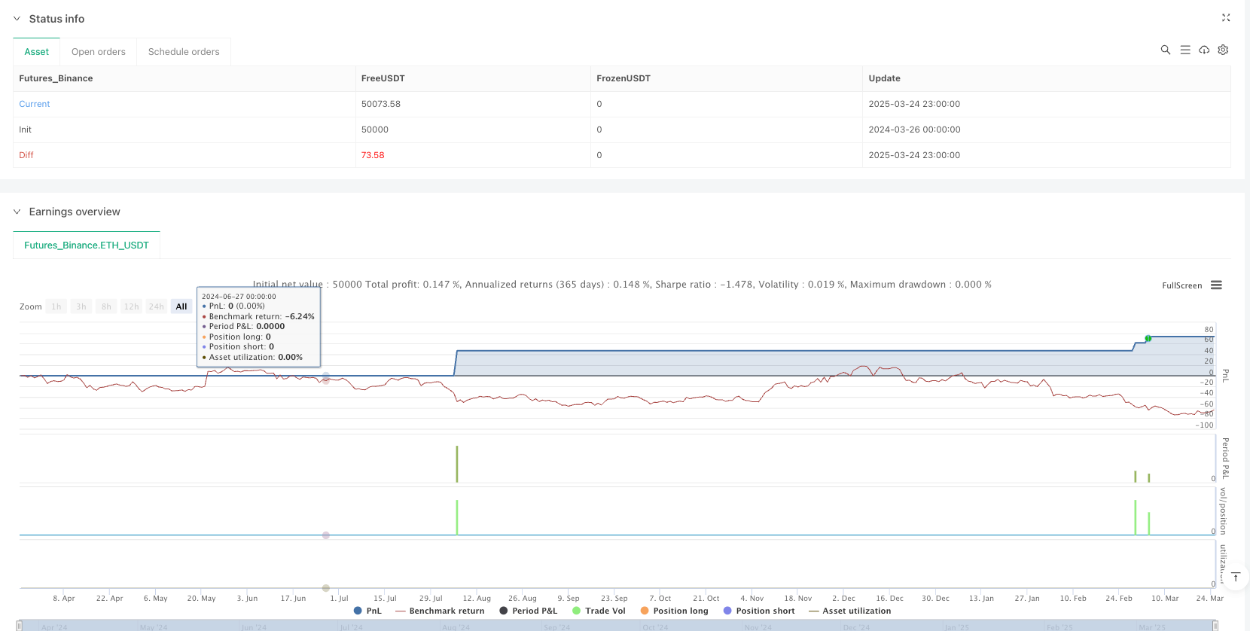This screenshot has height=631, width=1250.
Task: Toggle the Position long legend series
Action: 674,611
